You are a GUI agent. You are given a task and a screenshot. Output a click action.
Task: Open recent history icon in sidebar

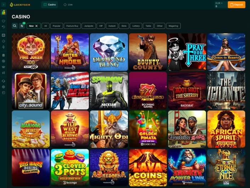point(4,27)
